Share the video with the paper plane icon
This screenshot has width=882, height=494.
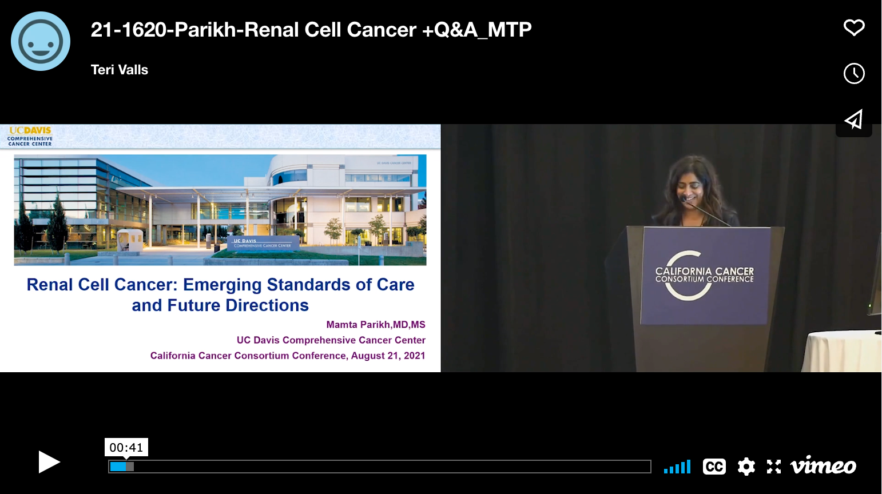854,119
